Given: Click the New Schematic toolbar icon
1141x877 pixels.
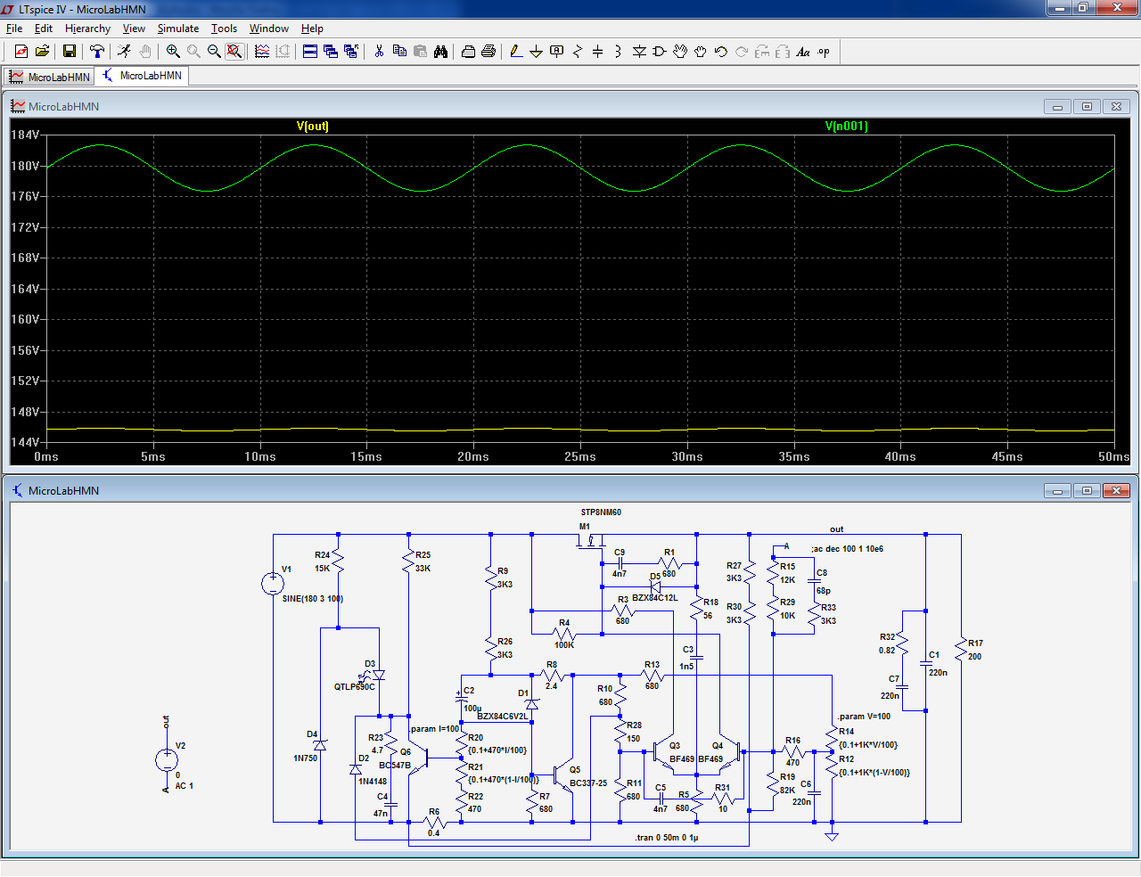Looking at the screenshot, I should [21, 52].
